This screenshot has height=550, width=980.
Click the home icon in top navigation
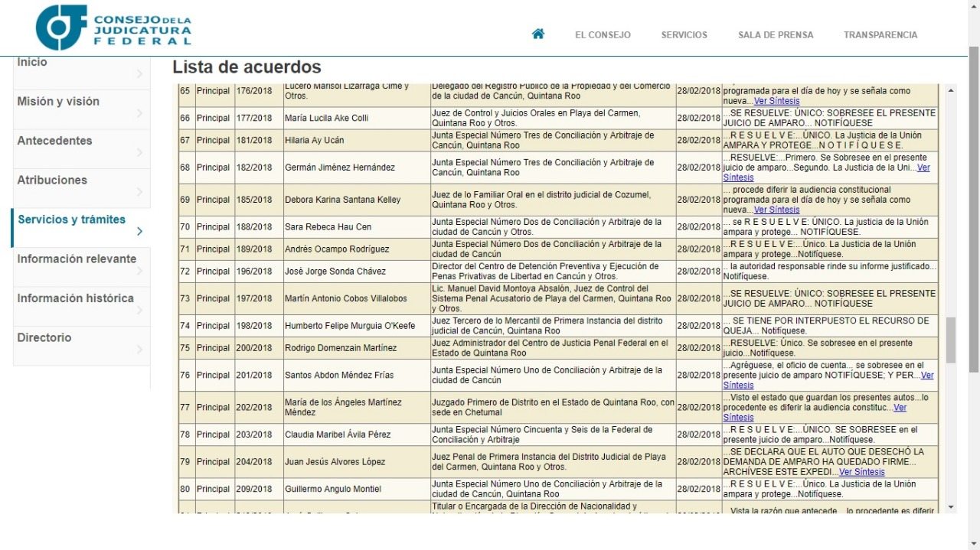tap(538, 34)
